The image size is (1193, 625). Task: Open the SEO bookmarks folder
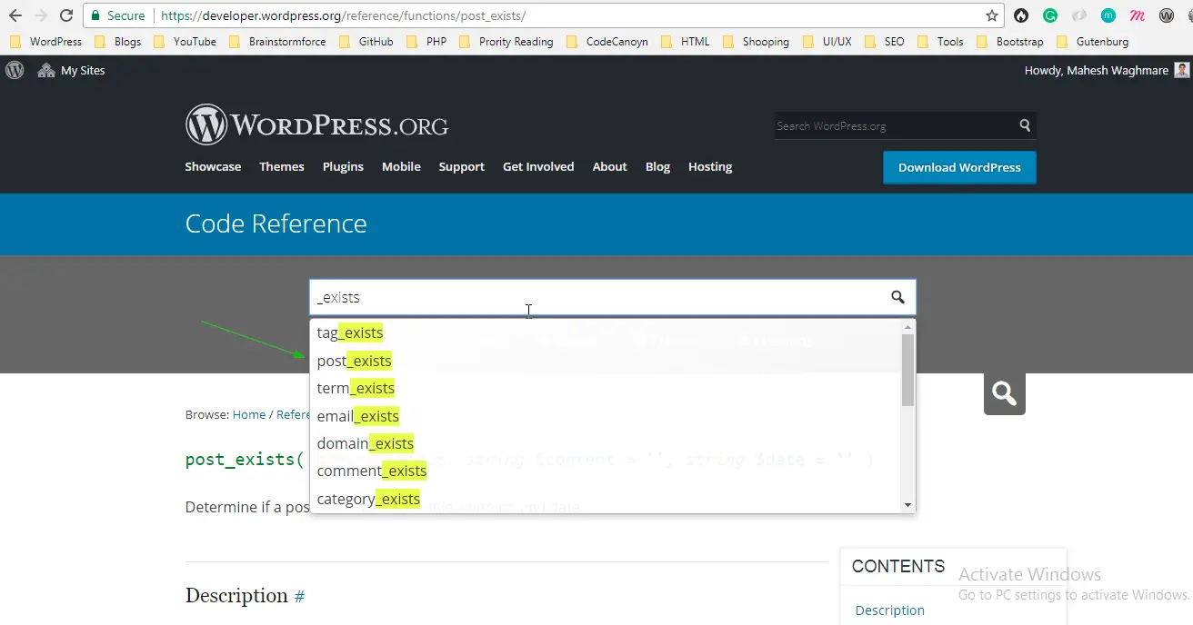[885, 41]
